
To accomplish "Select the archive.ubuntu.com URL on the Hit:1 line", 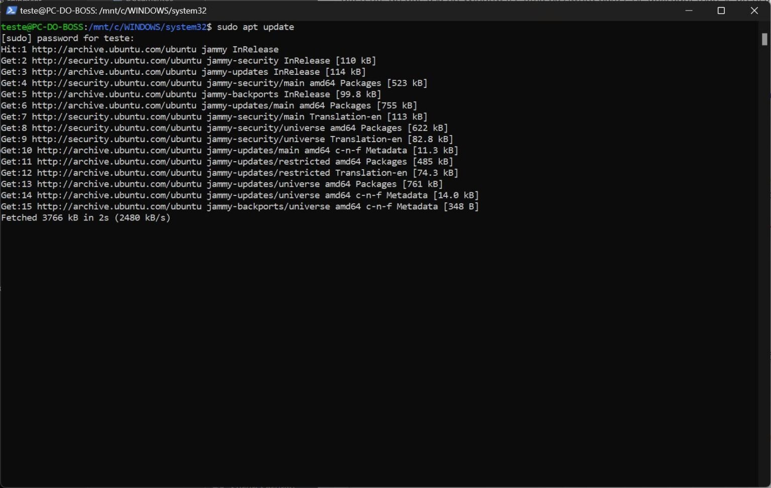I will (115, 49).
